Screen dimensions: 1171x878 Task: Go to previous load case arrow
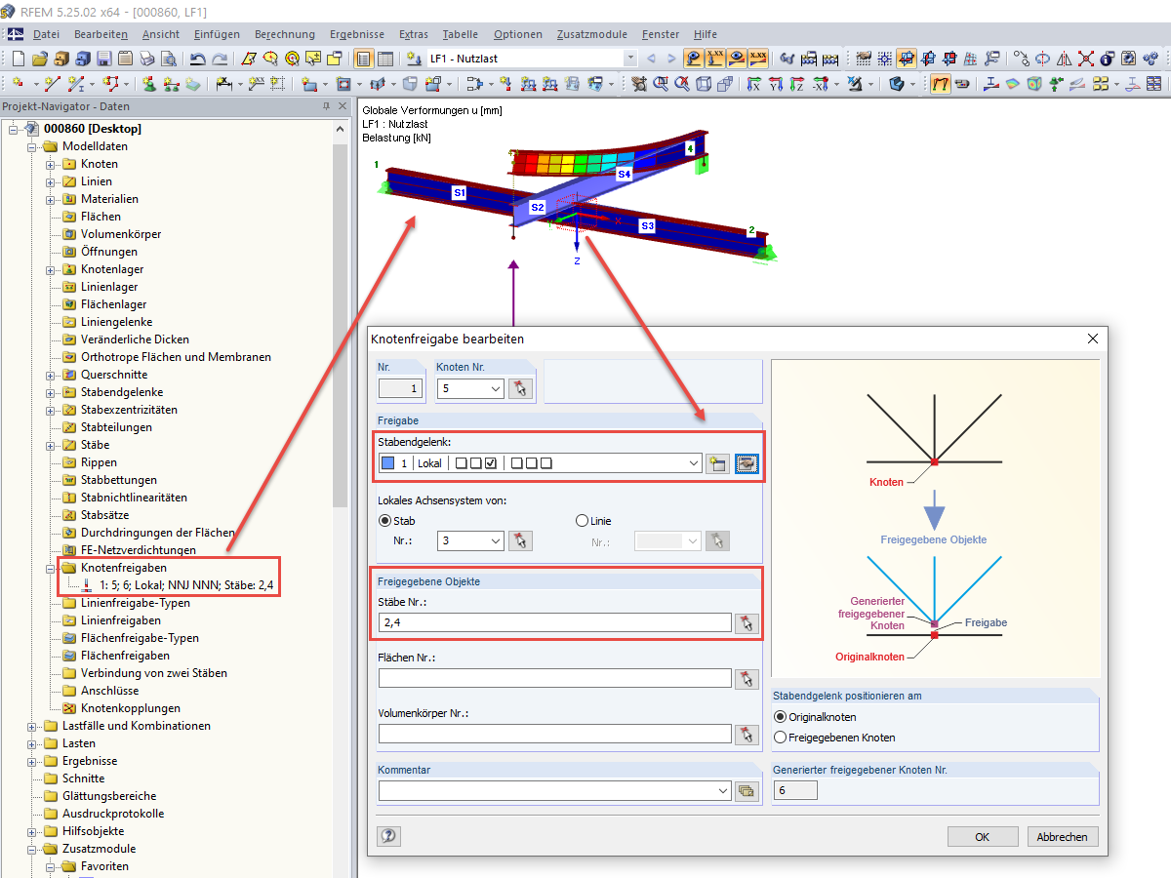pyautogui.click(x=651, y=59)
